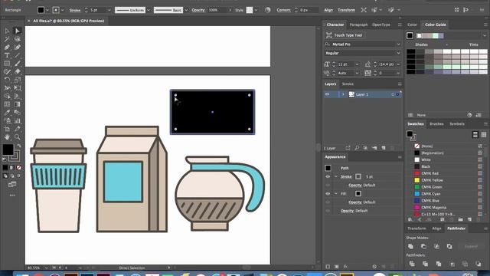Select the Paintbrush tool
Image resolution: width=490 pixels, height=276 pixels.
(x=17, y=64)
